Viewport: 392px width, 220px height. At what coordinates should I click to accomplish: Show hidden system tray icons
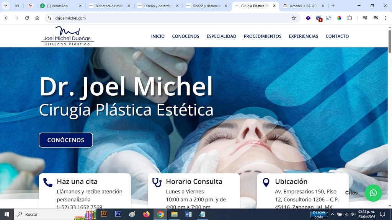coord(332,214)
